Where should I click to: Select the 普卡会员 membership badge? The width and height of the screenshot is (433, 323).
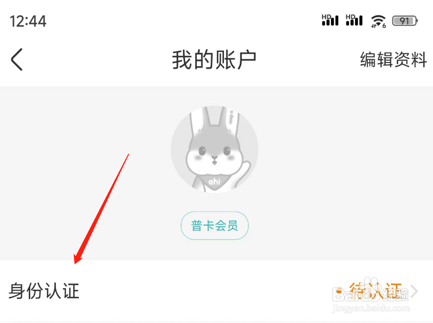(x=215, y=226)
